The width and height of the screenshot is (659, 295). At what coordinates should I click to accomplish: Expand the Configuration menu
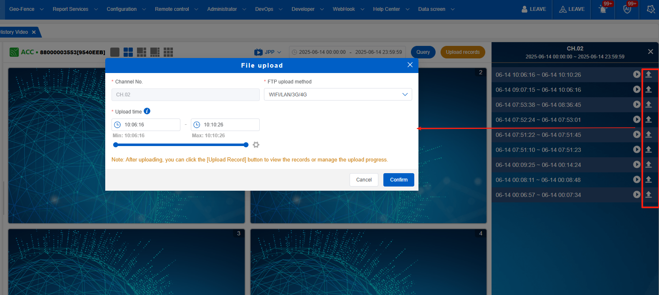click(126, 9)
